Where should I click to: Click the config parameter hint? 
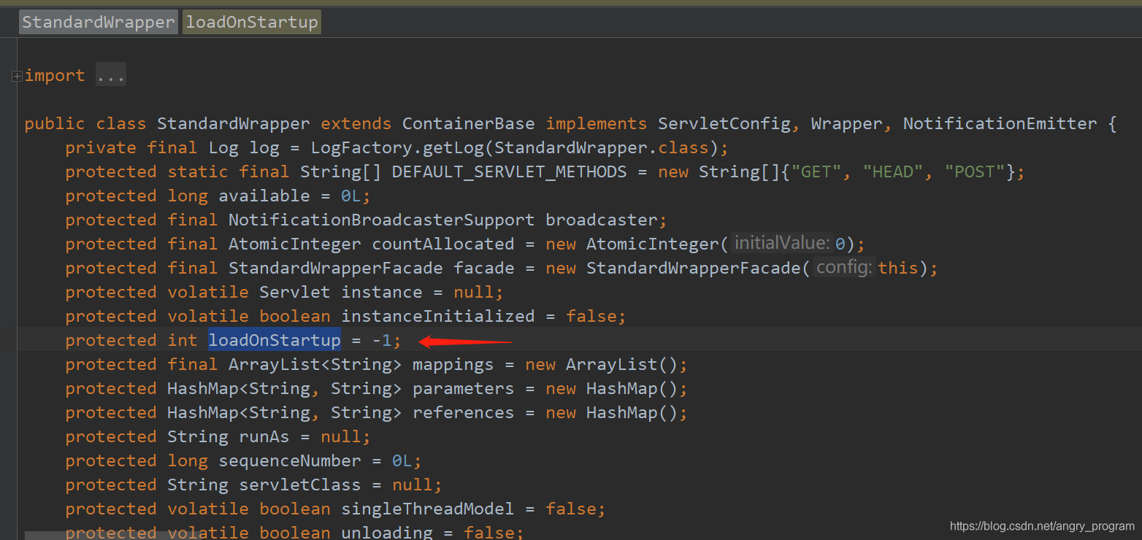coord(844,268)
